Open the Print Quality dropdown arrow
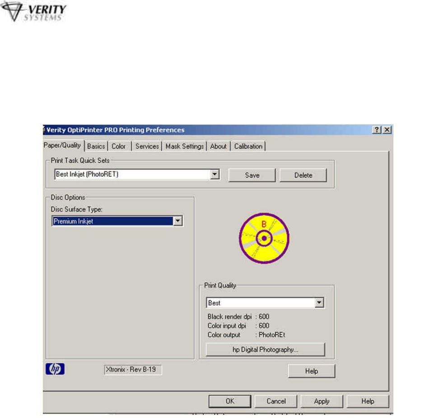 [319, 302]
